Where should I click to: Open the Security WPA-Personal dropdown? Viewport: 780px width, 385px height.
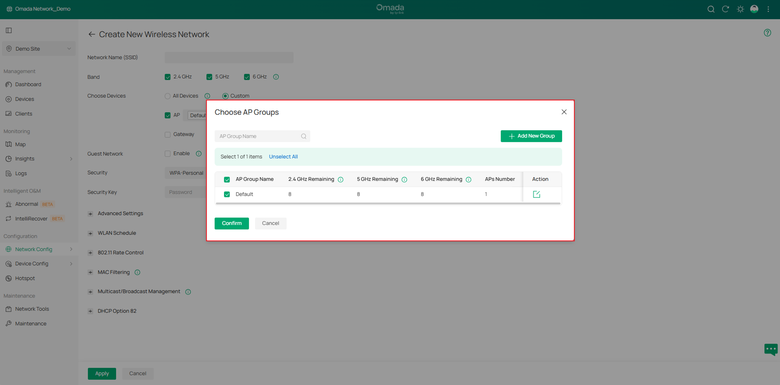[186, 173]
